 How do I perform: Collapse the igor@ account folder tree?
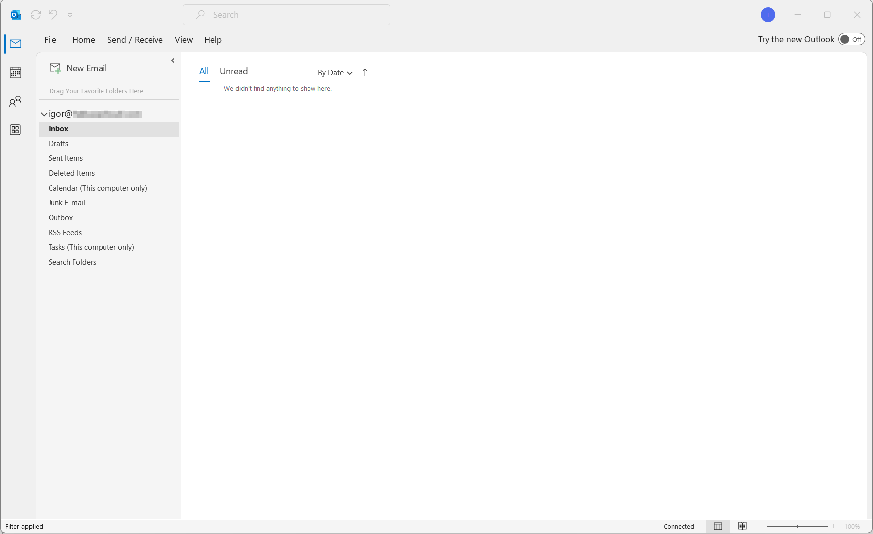(x=44, y=114)
